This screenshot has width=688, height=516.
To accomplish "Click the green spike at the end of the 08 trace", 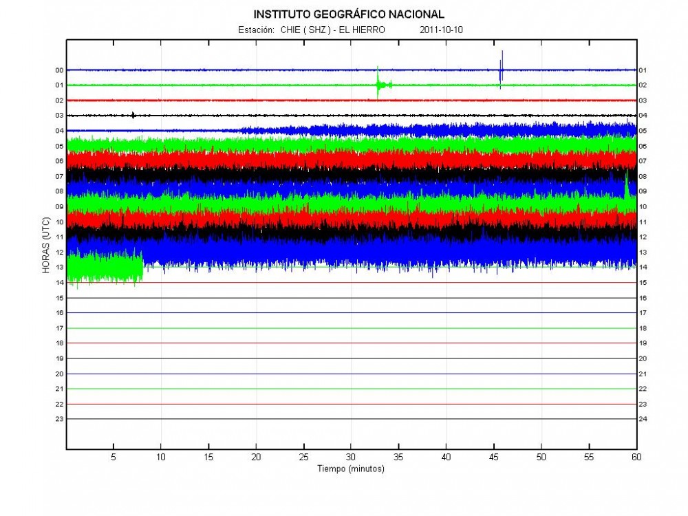I will [x=626, y=186].
